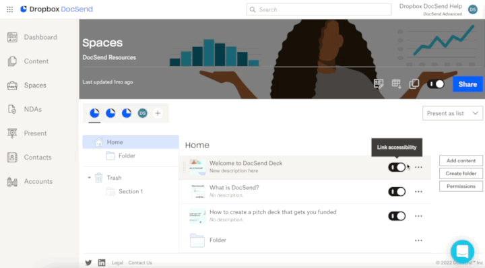
Task: Open the chat support bubble
Action: [x=462, y=251]
